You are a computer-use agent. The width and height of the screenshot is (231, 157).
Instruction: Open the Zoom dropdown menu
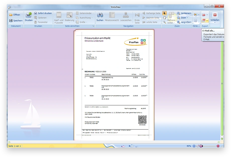(187, 18)
